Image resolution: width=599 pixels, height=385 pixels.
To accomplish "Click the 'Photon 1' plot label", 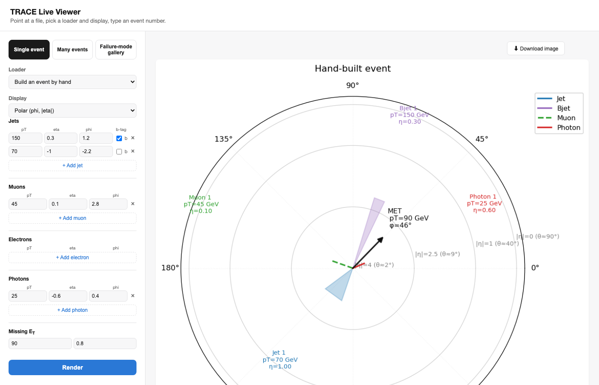I will [x=483, y=197].
